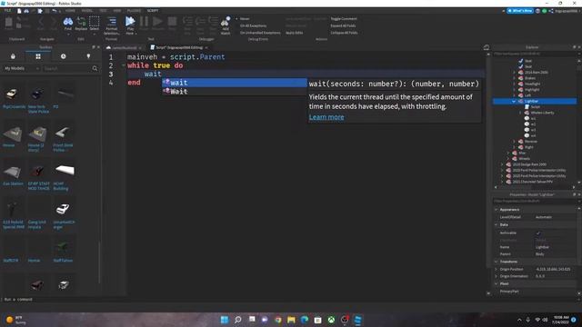Expand the Wheels node in Explorer

(x=508, y=158)
